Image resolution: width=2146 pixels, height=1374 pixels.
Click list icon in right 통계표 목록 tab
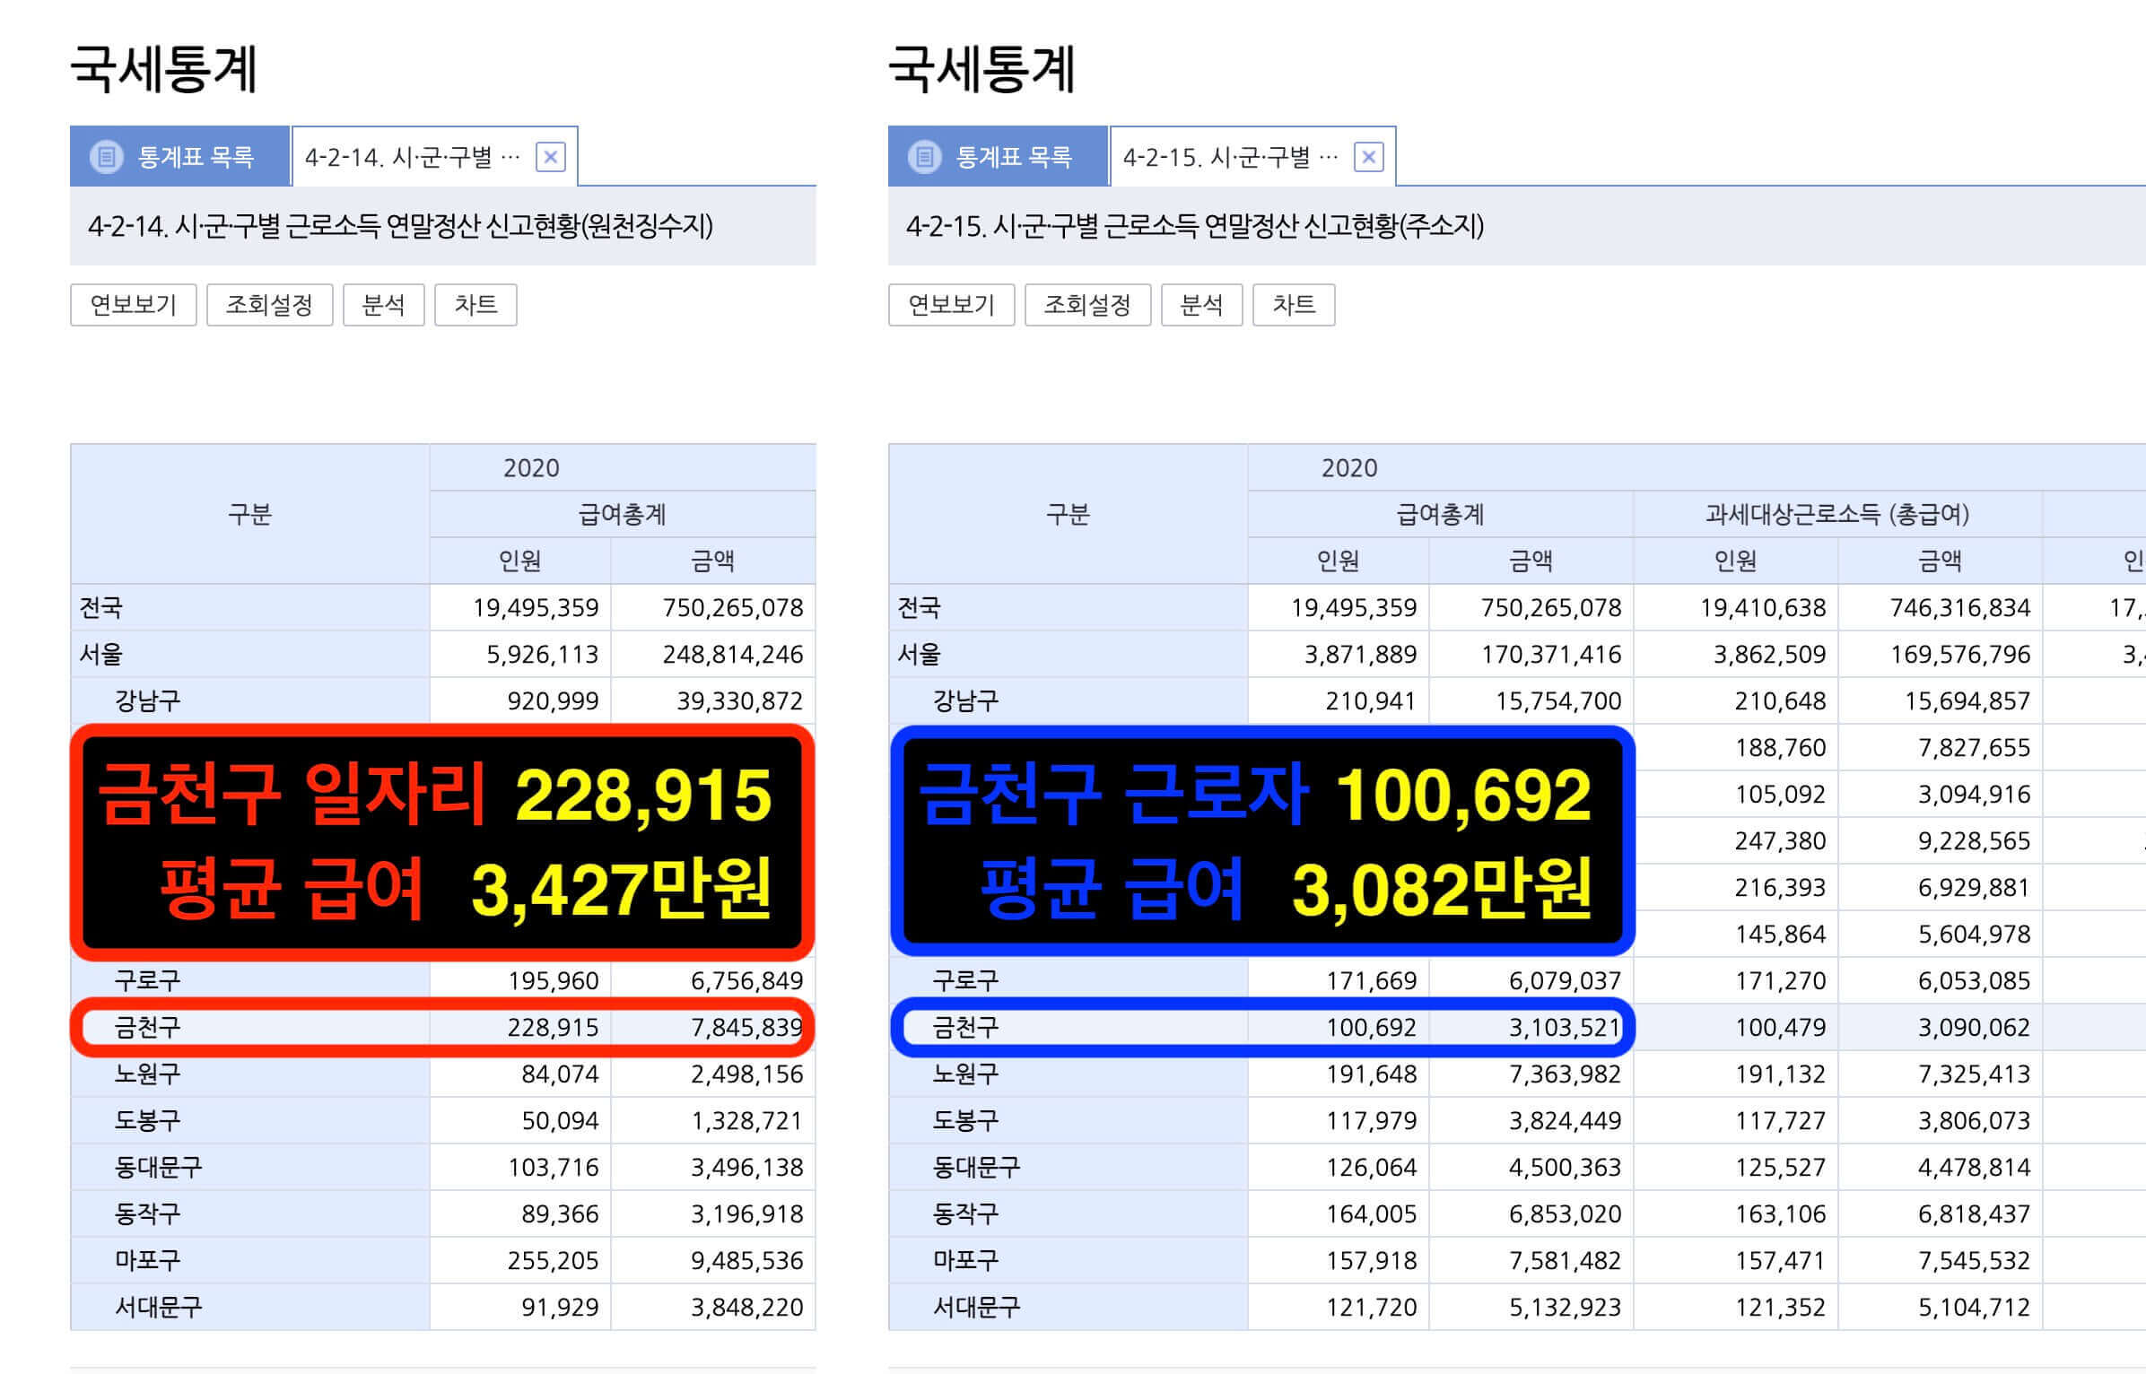[x=925, y=157]
